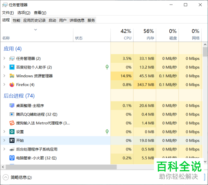Viewport: 208px width, 185px height.
Task: Click the sort chevron above the 名称 column
Action: point(36,30)
